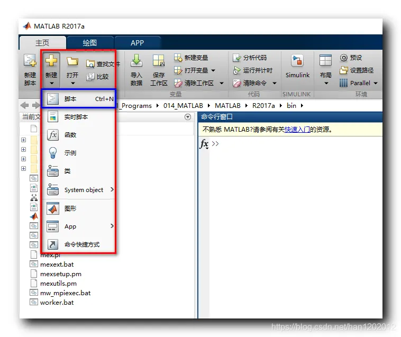401x337 pixels.
Task: Open the 快速入门 link
Action: (x=297, y=130)
